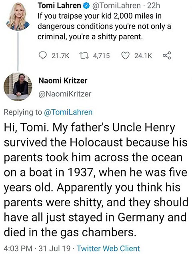Open the share icon on tweet
Image resolution: width=192 pixels, height=254 pixels.
click(x=167, y=56)
